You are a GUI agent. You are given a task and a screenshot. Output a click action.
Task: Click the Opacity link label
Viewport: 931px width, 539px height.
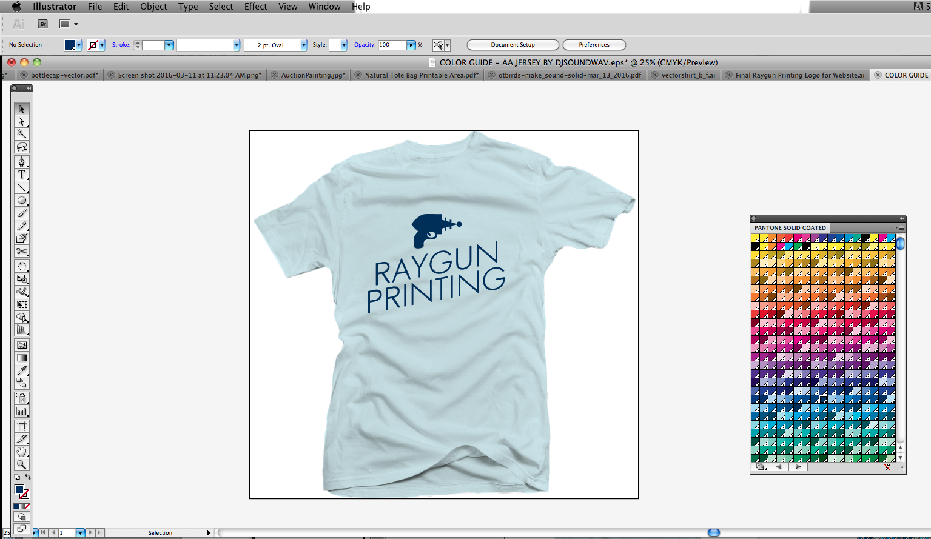(365, 45)
